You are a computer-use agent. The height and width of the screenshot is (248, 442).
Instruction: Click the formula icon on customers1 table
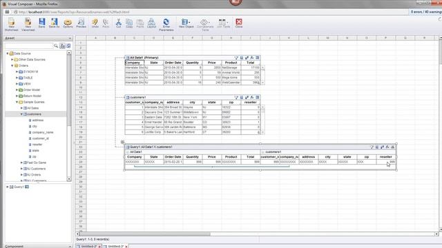[x=252, y=97]
